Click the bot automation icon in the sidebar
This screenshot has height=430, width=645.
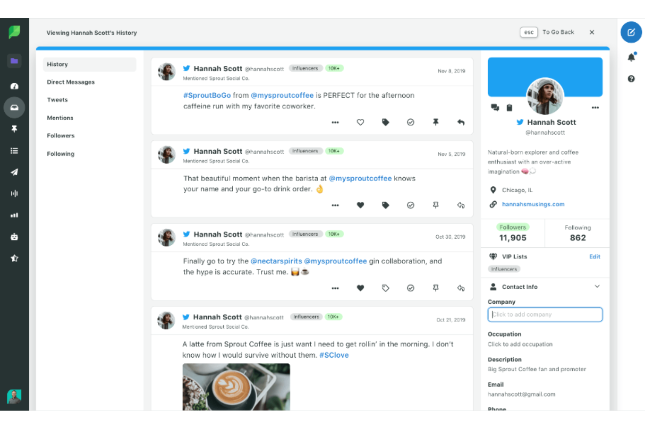point(14,237)
